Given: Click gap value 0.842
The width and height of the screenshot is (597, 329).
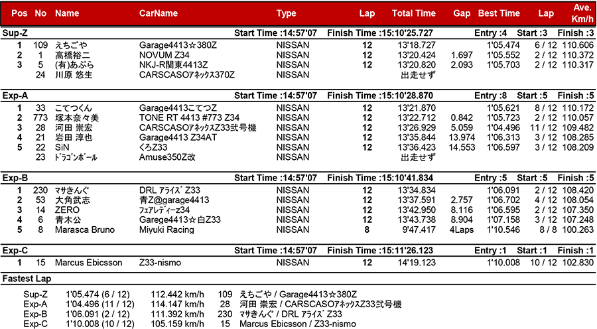Looking at the screenshot, I should [x=462, y=118].
